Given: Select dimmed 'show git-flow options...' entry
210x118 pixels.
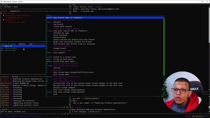Looking at the screenshot, I should click(x=65, y=20).
